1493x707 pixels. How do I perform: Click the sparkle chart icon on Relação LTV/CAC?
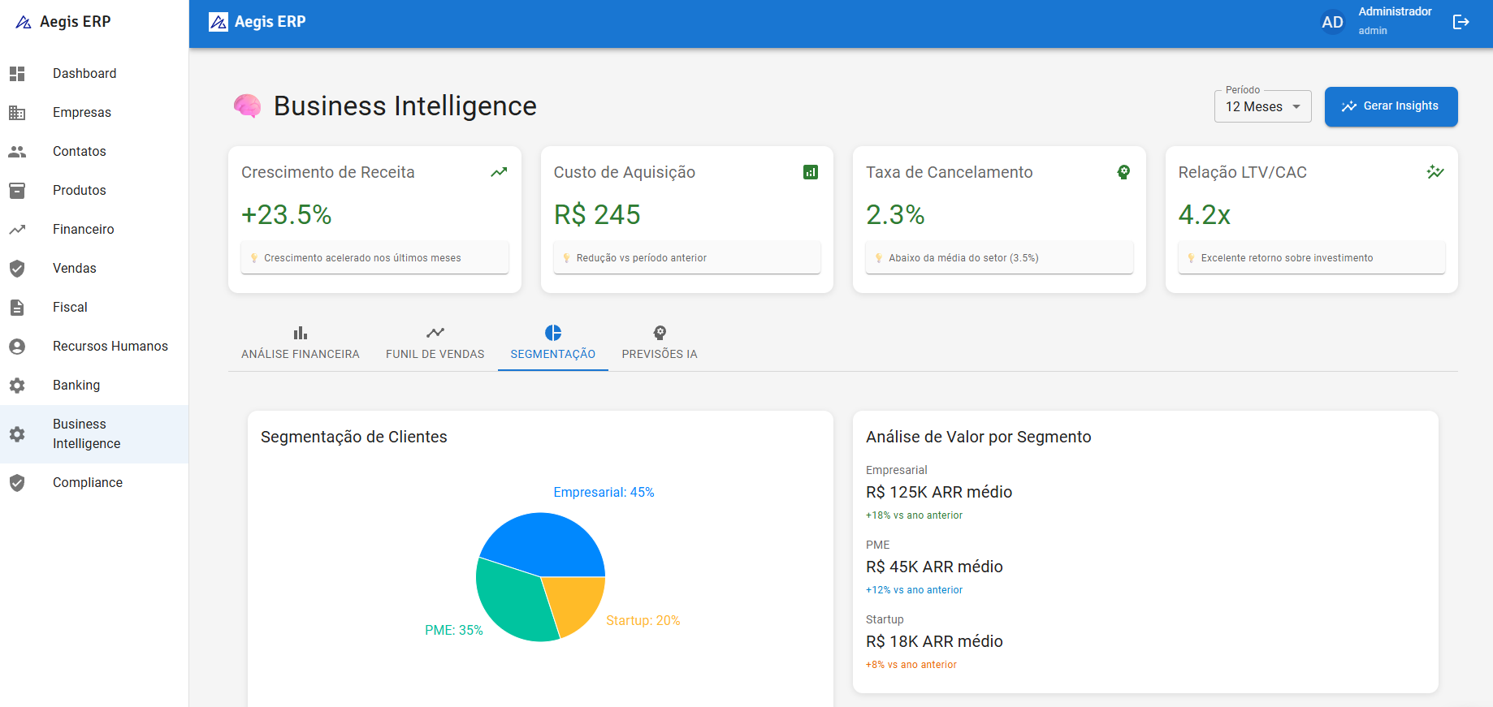[1435, 172]
